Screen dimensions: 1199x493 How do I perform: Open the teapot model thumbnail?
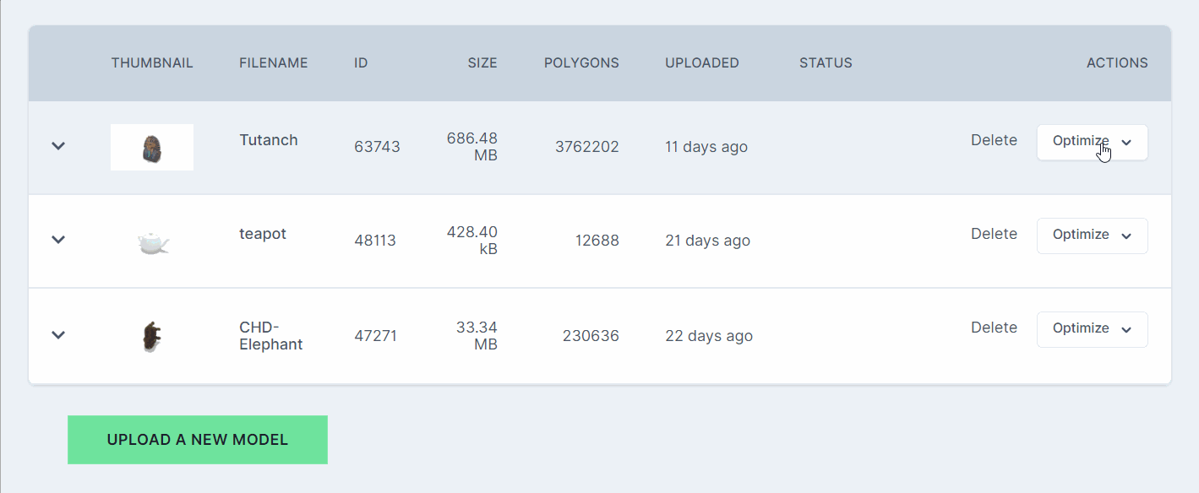(x=152, y=242)
